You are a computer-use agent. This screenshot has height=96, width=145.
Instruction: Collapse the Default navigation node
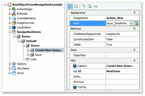pos(19,41)
